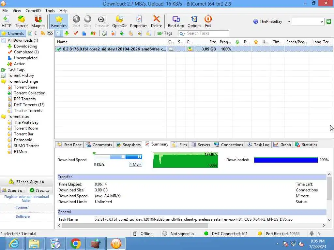Click the red checkmark Completed filter icon
The width and height of the screenshot is (334, 250).
pos(76,34)
